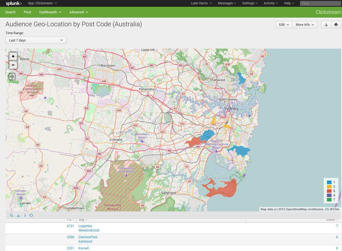This screenshot has height=251, width=342.
Task: Open post code 4131 link
Action: click(x=70, y=226)
